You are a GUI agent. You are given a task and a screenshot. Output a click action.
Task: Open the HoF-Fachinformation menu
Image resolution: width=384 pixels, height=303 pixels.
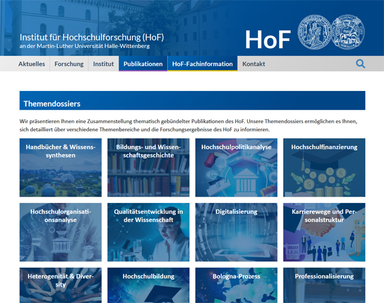click(x=202, y=63)
